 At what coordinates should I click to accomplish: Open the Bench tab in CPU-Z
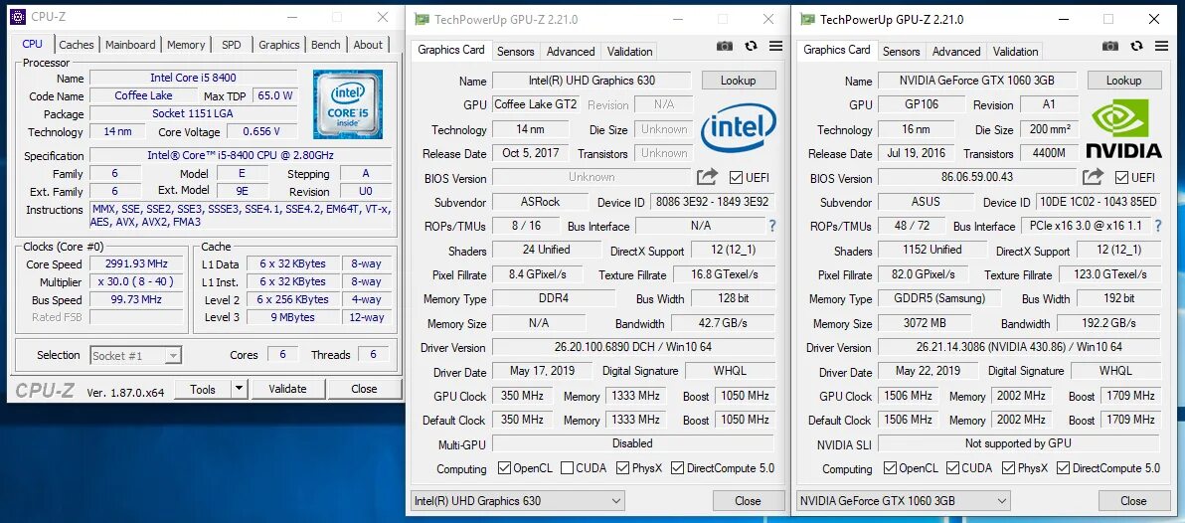(x=326, y=45)
